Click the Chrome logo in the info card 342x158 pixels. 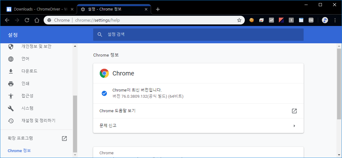(104, 74)
